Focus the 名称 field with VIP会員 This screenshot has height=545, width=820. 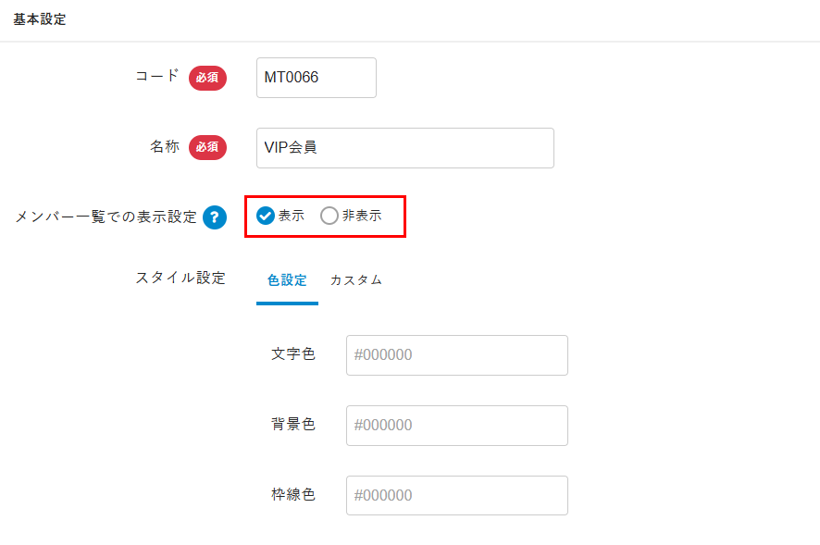(404, 148)
